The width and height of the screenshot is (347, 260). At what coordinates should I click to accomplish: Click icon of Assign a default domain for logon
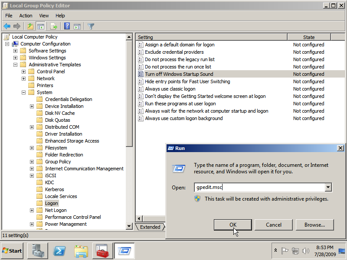coord(141,45)
